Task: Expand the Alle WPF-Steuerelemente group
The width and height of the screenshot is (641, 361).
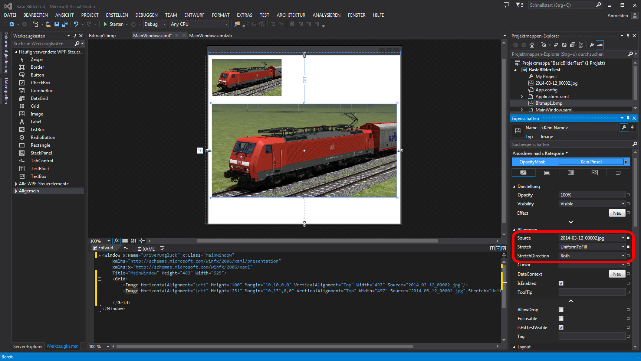Action: coord(16,184)
